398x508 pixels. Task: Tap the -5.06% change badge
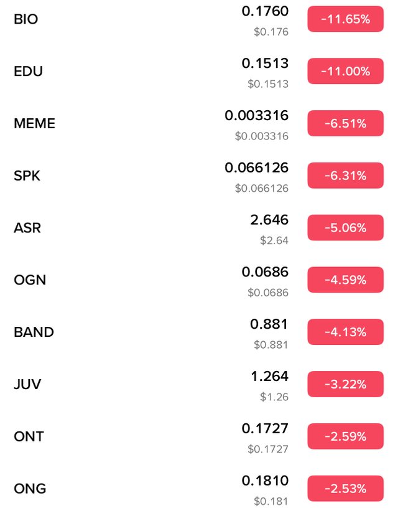pyautogui.click(x=345, y=228)
